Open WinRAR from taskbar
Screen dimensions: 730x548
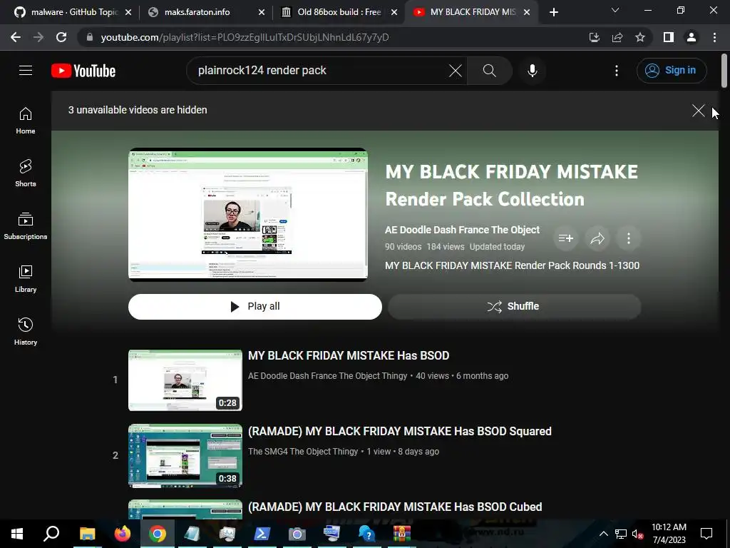click(x=402, y=534)
